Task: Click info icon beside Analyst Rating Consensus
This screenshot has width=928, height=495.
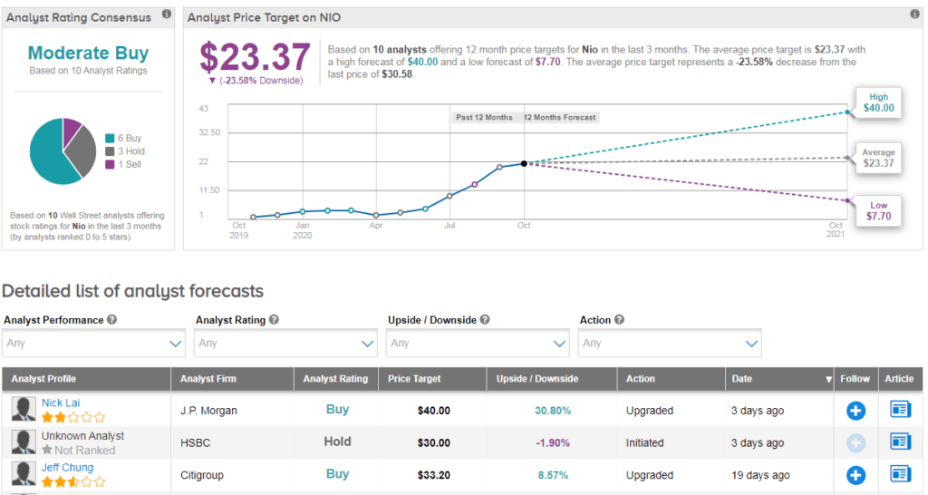Action: click(x=166, y=15)
